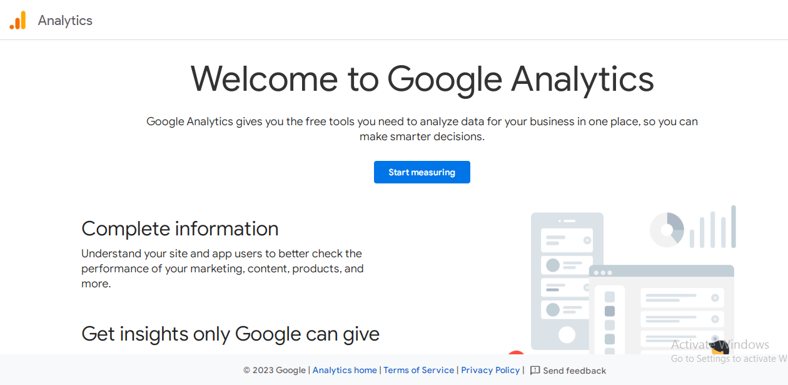Click the Send feedback text

(x=574, y=371)
